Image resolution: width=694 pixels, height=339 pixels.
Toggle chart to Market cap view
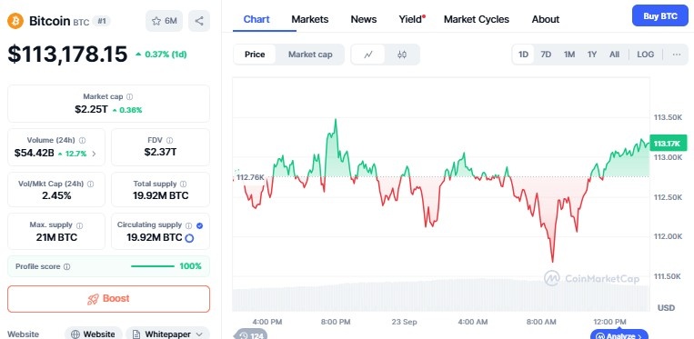310,55
